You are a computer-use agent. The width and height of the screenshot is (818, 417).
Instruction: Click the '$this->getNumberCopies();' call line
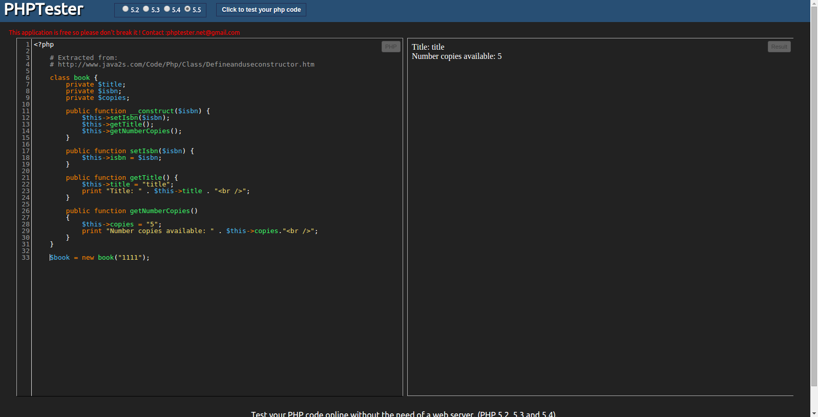click(x=132, y=131)
